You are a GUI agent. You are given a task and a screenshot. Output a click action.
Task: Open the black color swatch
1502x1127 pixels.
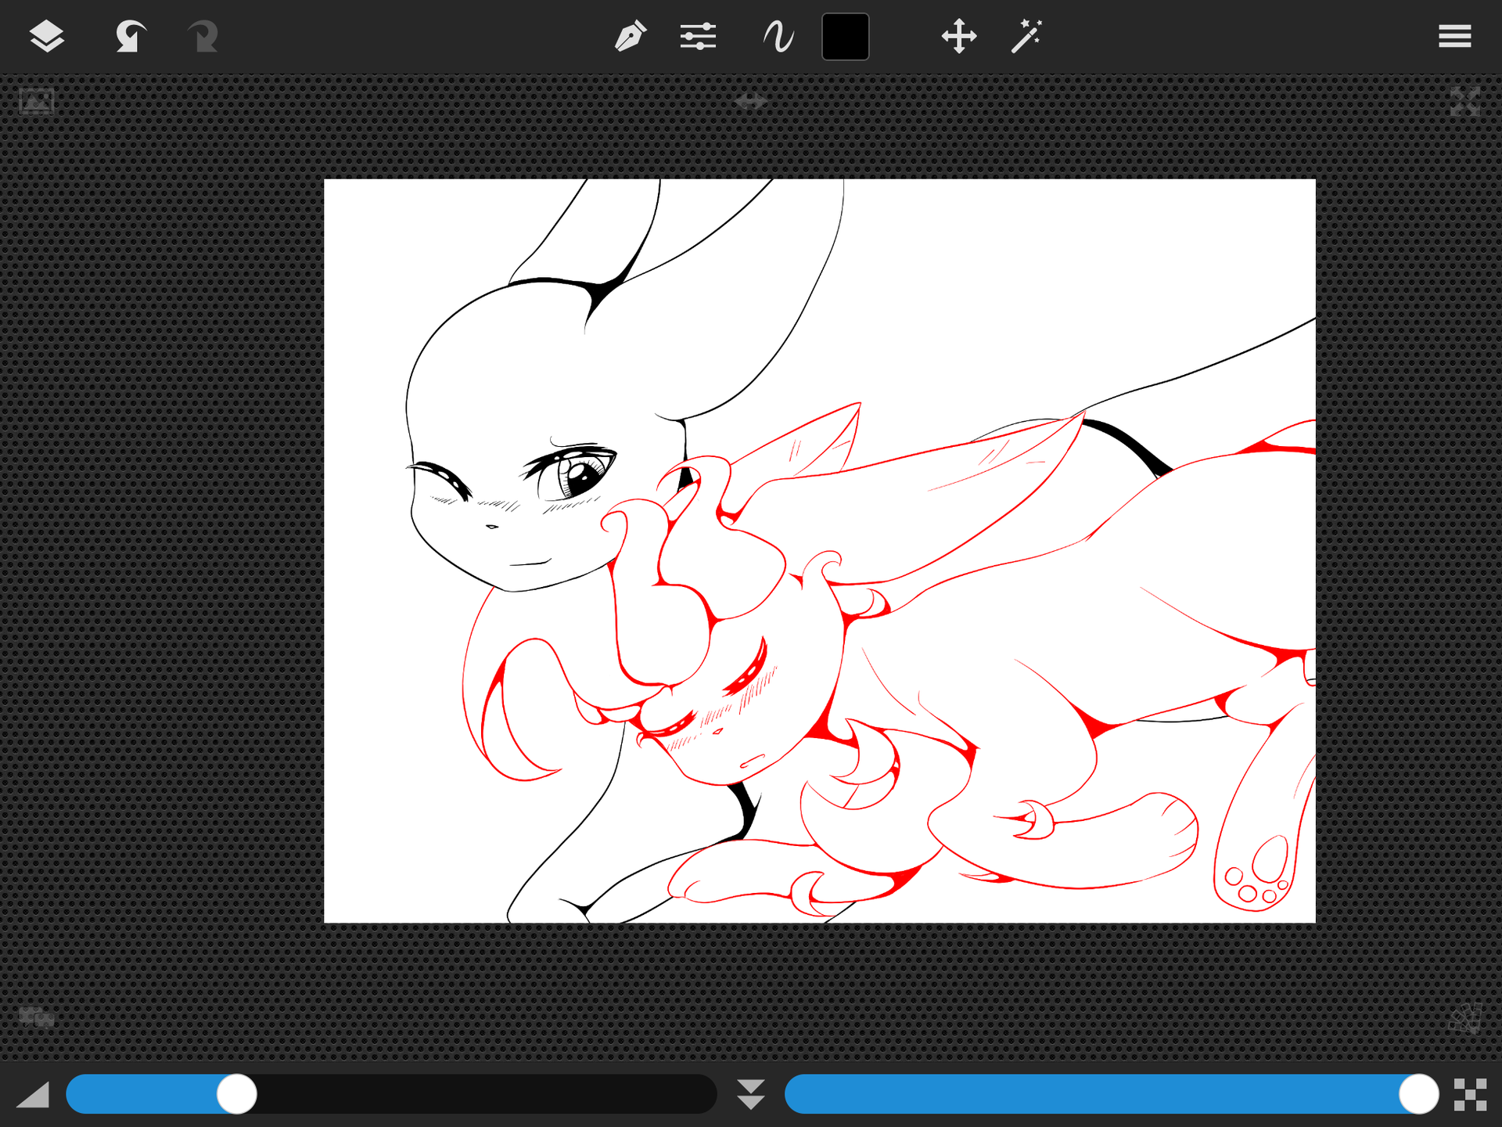(846, 37)
